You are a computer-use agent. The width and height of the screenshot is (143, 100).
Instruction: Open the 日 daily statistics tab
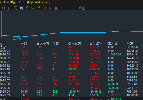(x=10, y=8)
